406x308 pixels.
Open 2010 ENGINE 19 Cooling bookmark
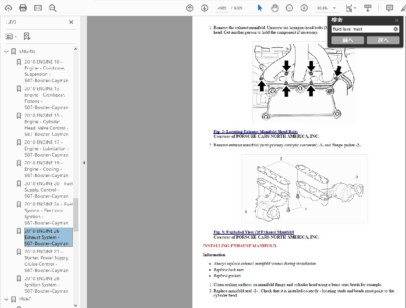(46, 169)
